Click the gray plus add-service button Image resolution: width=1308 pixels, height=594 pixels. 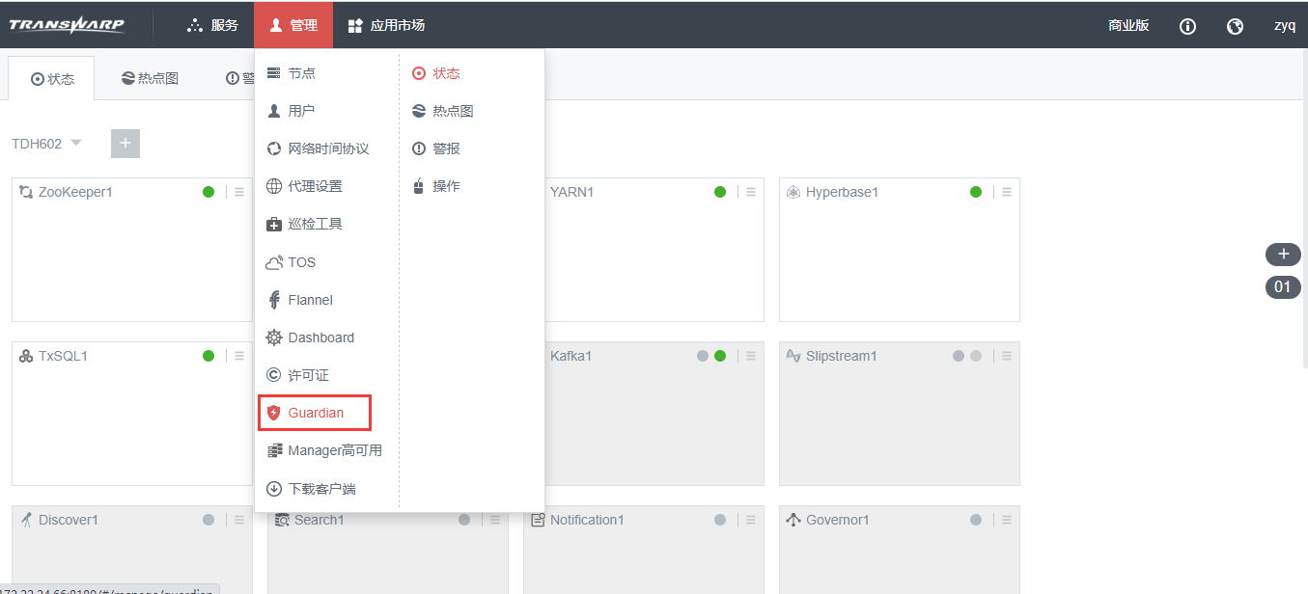pos(125,144)
